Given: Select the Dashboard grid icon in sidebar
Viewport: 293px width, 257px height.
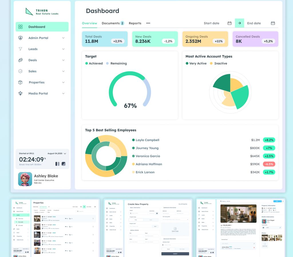Looking at the screenshot, I should point(21,27).
